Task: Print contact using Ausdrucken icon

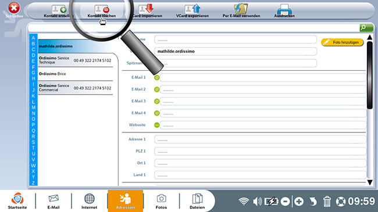Action: pyautogui.click(x=284, y=11)
